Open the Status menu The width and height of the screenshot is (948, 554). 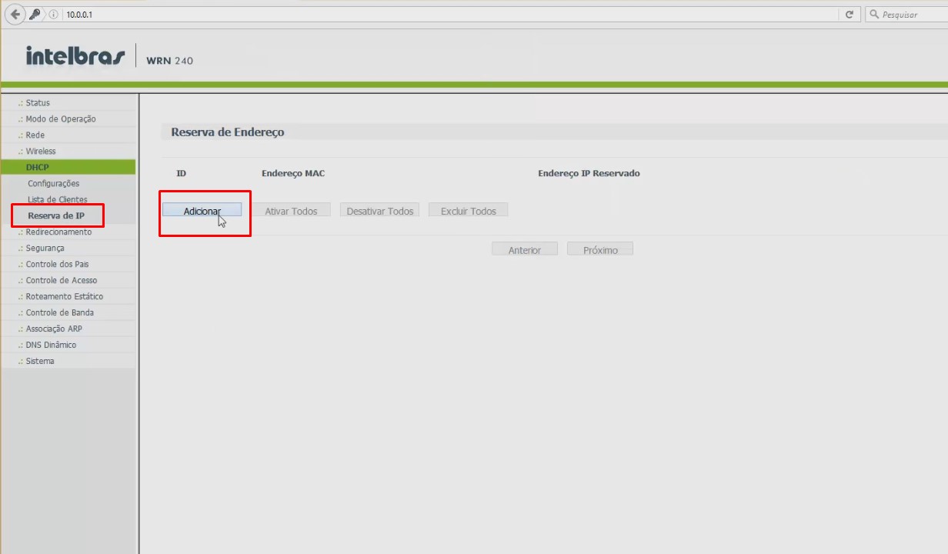tap(38, 102)
